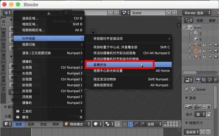Open the pivot point dropdown

(x=109, y=124)
